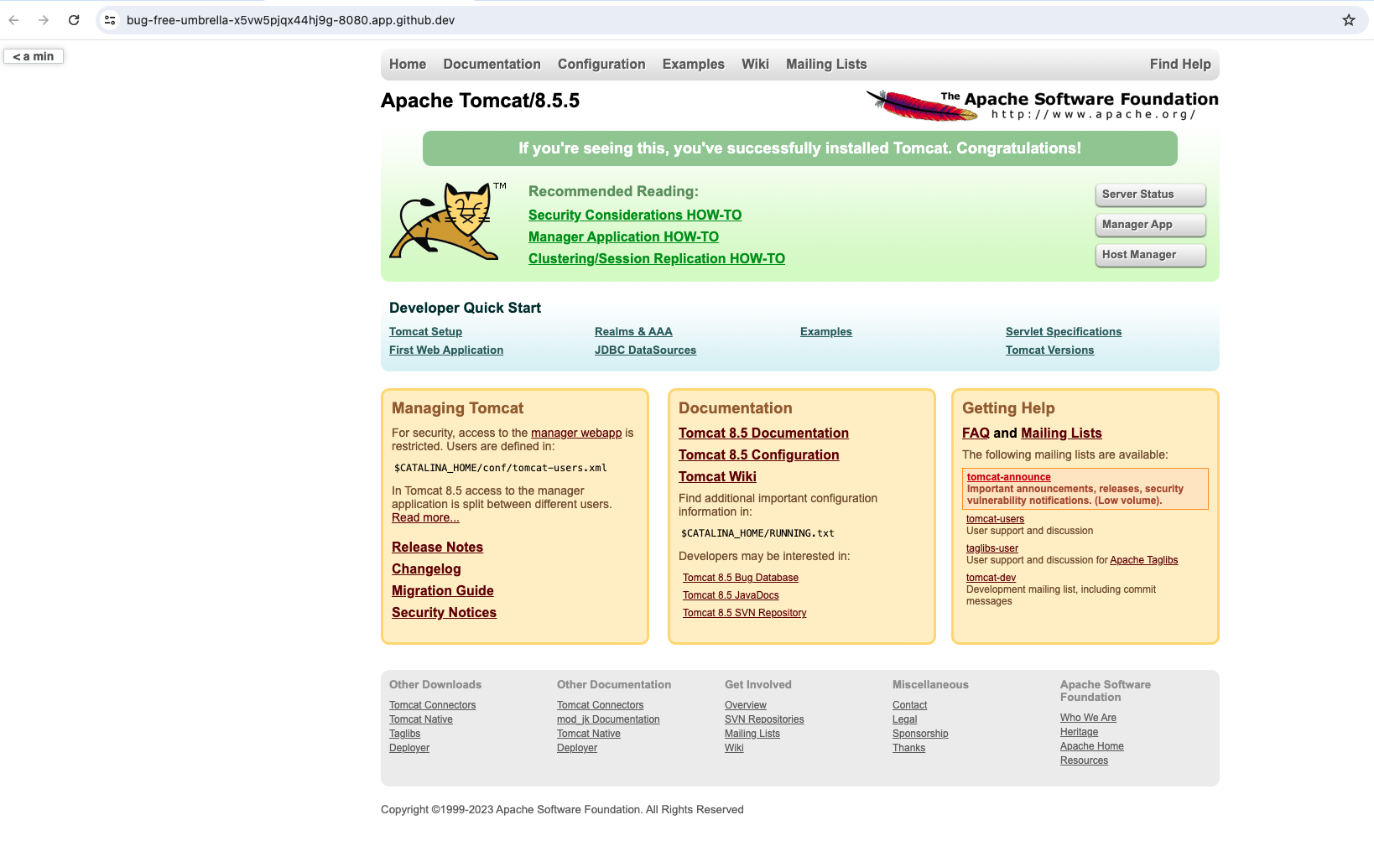The width and height of the screenshot is (1374, 846).
Task: Open mod_jk Documentation link
Action: pyautogui.click(x=608, y=719)
